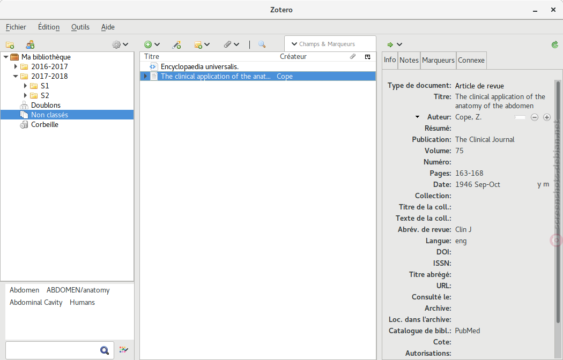The height and width of the screenshot is (360, 563).
Task: Expand the S1 subcollection
Action: pyautogui.click(x=25, y=86)
